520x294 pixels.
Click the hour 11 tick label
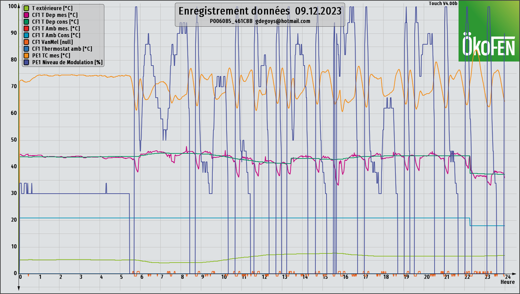pyautogui.click(x=244, y=277)
